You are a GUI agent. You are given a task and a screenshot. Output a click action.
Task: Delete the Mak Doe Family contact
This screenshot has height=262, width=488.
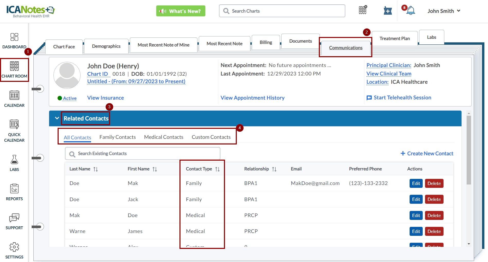pos(434,183)
